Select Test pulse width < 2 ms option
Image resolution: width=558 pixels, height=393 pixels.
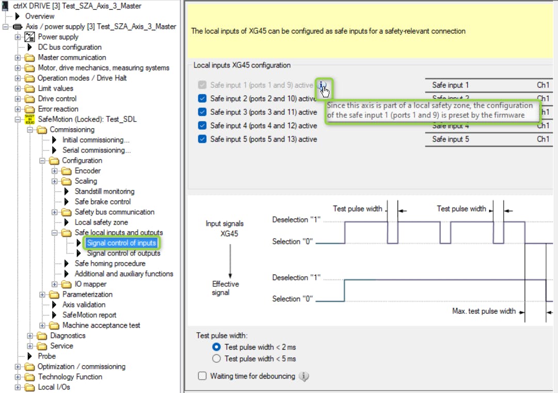(x=216, y=347)
